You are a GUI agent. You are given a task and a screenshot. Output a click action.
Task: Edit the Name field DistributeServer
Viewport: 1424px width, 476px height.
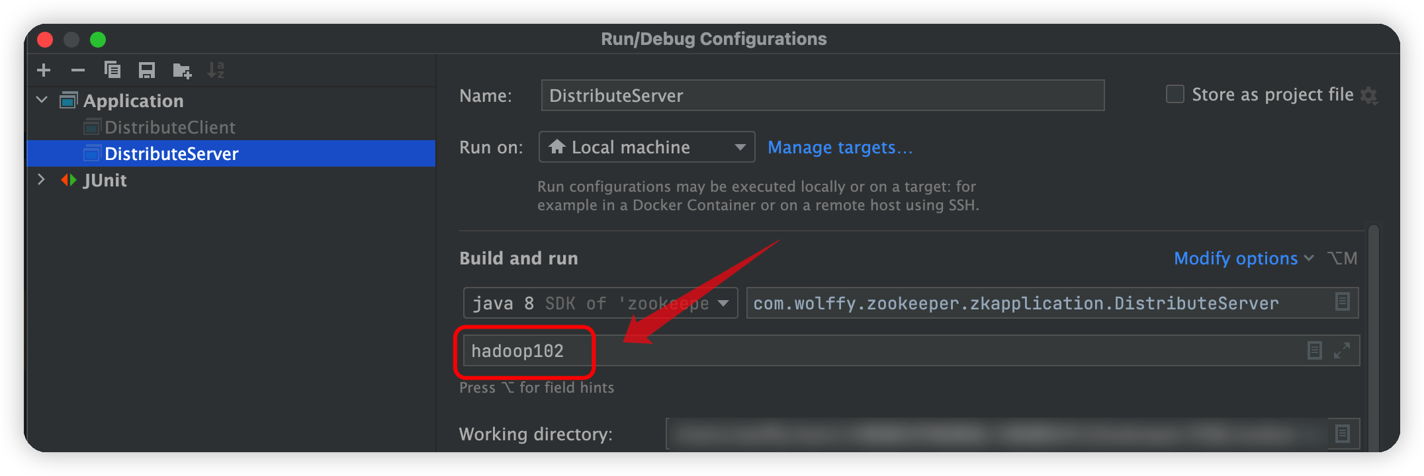pyautogui.click(x=823, y=95)
